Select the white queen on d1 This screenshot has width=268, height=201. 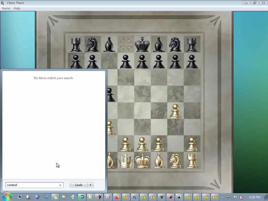pyautogui.click(x=126, y=160)
